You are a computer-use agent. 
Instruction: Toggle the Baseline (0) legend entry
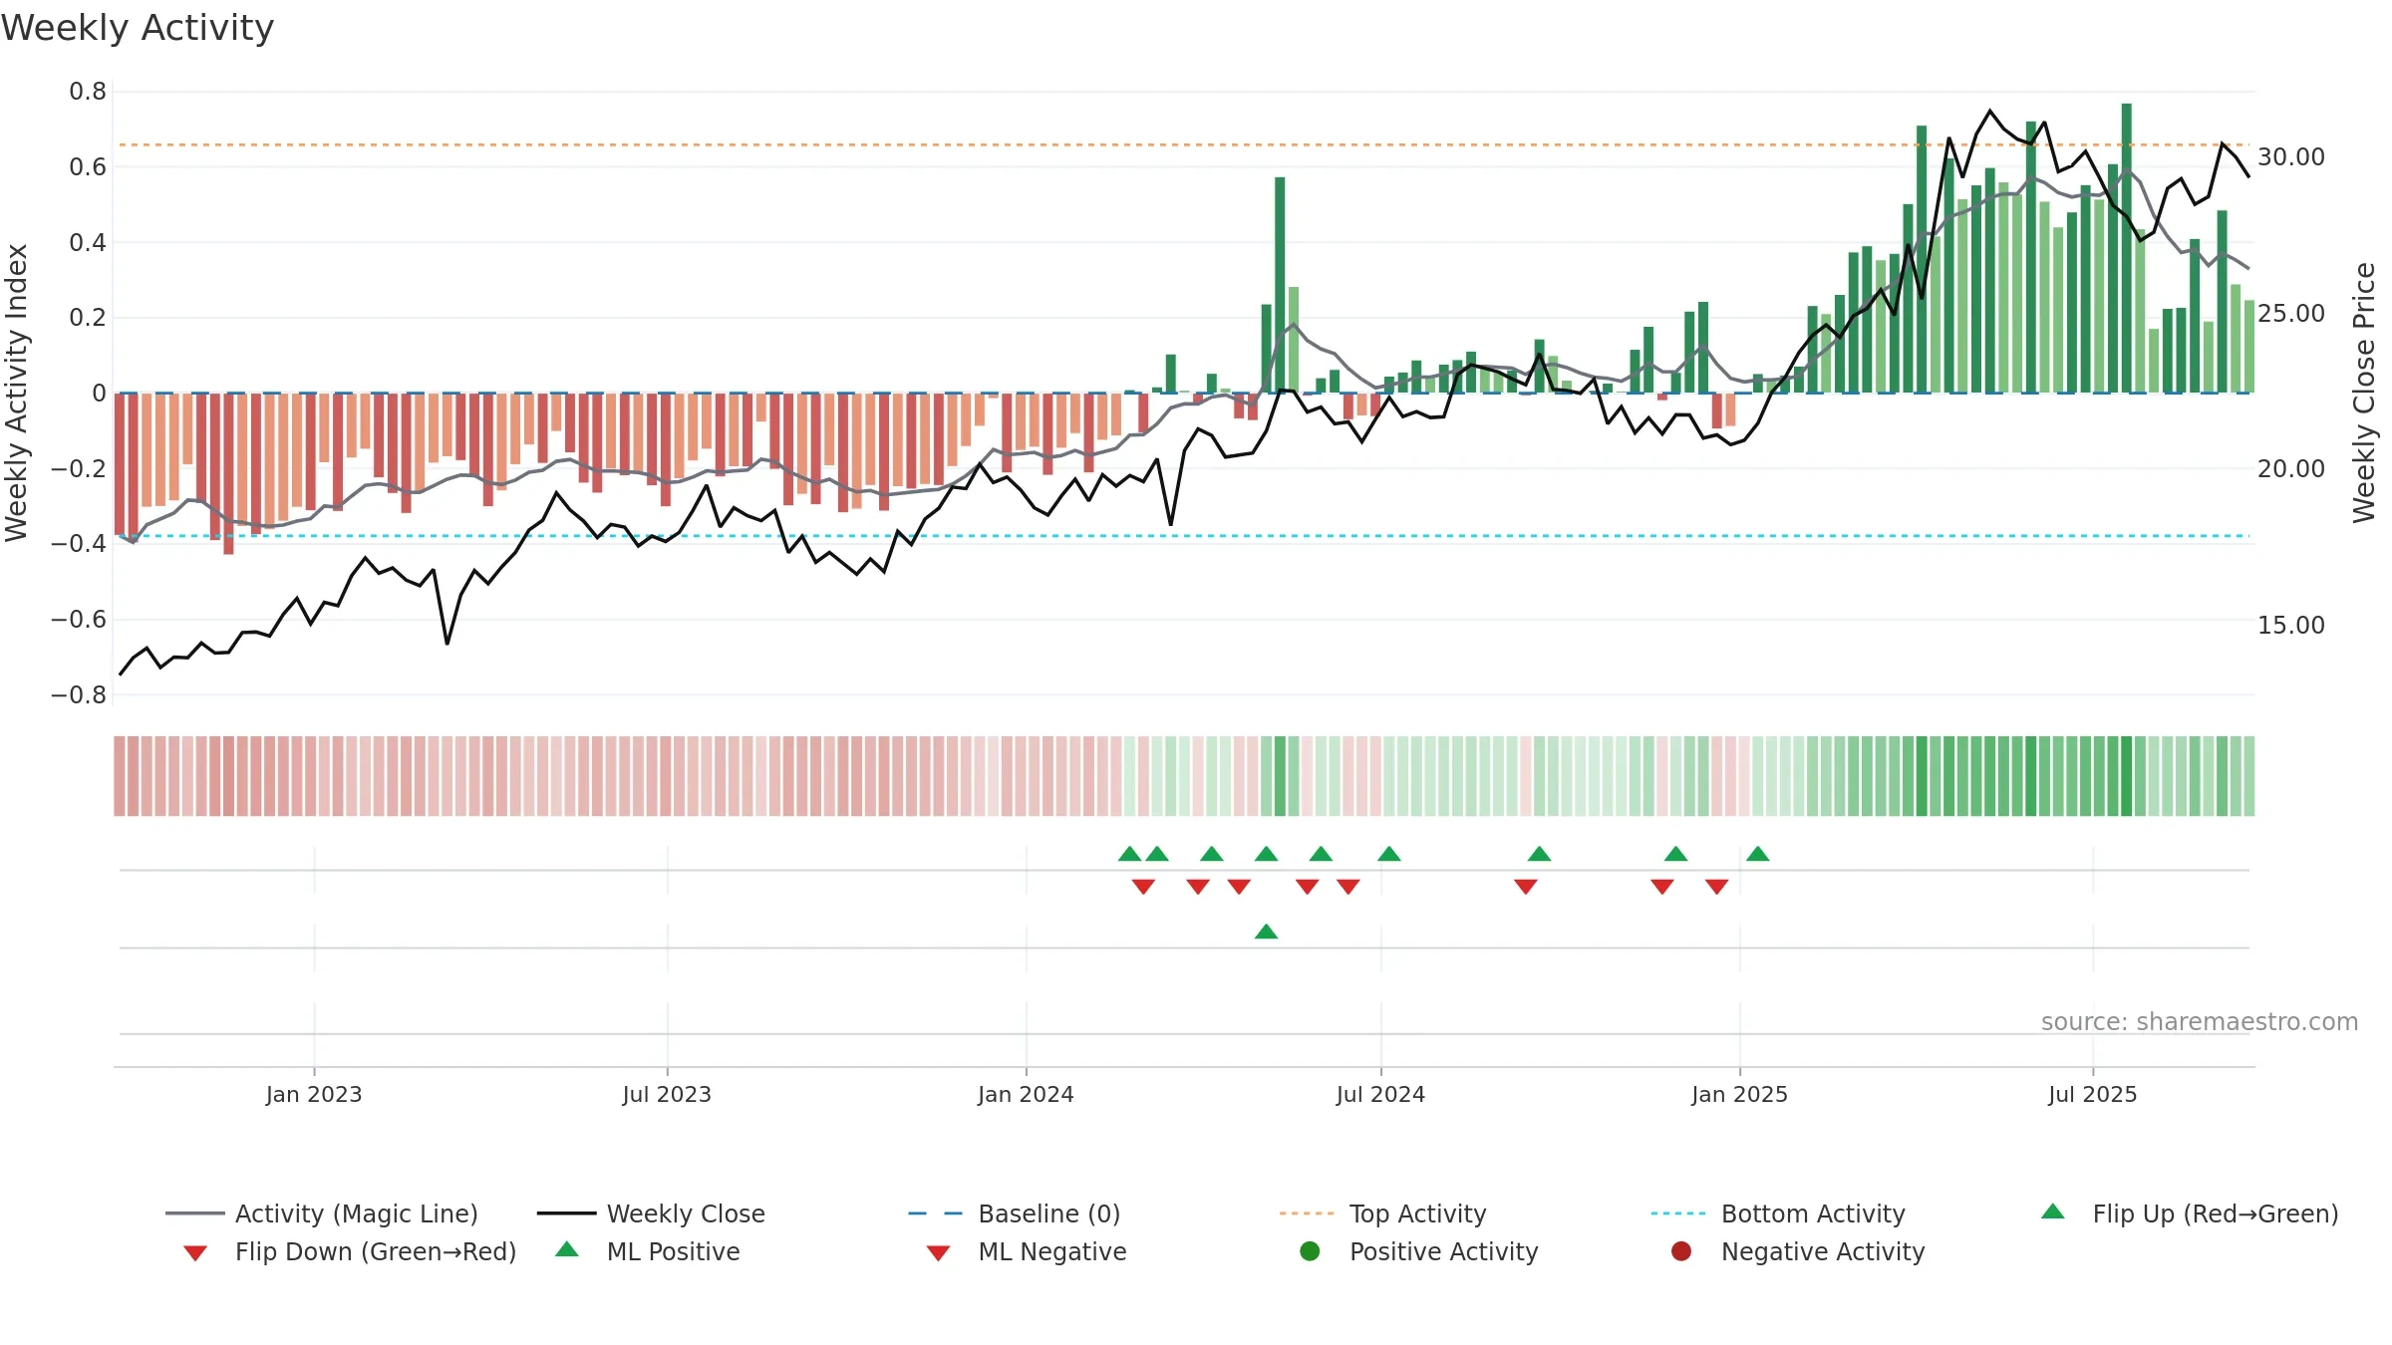(x=1015, y=1213)
